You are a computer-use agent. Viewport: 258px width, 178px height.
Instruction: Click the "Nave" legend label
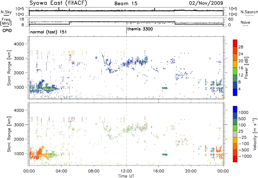245,22
